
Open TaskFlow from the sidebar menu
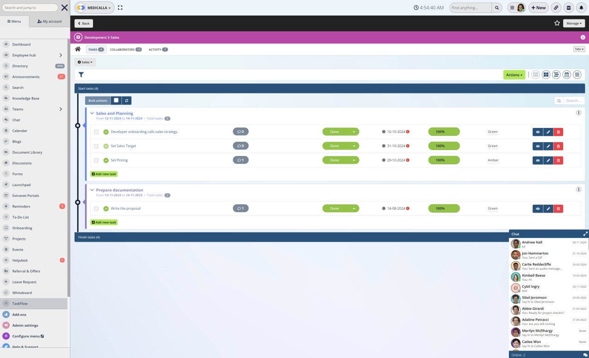(20, 303)
